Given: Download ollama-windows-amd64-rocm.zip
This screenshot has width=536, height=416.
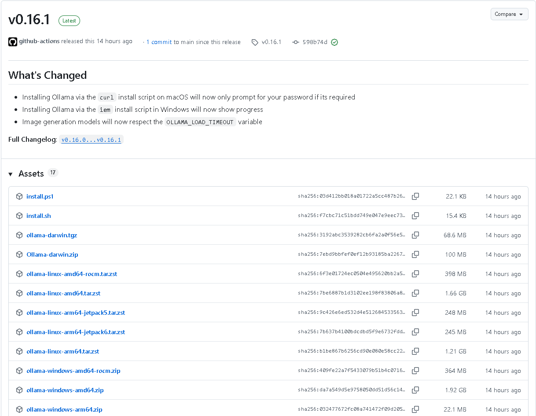Looking at the screenshot, I should pos(73,371).
